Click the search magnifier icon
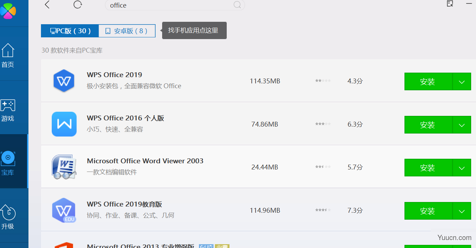Image resolution: width=476 pixels, height=248 pixels. (x=237, y=5)
